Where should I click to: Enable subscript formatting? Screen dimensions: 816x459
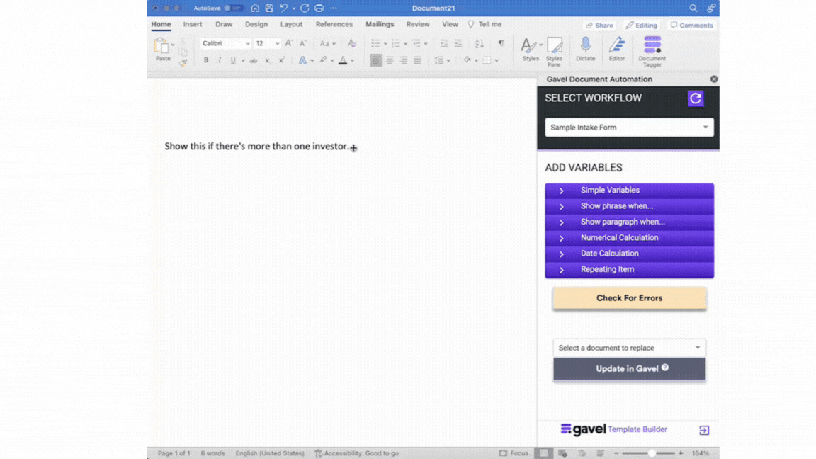[267, 59]
